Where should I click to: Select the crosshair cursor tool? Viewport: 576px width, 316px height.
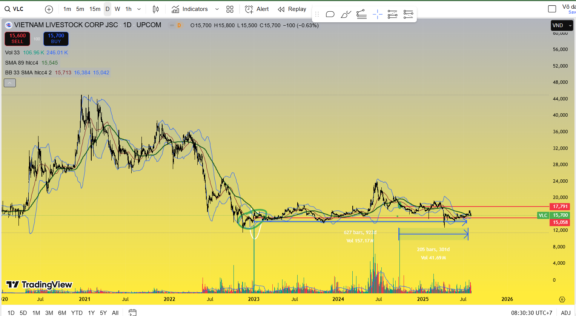pyautogui.click(x=377, y=14)
